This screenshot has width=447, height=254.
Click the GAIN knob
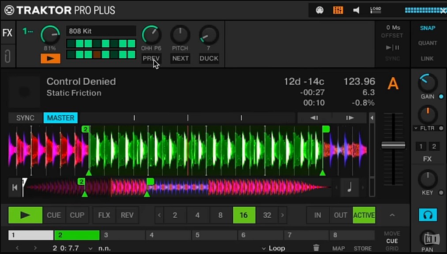(x=428, y=83)
